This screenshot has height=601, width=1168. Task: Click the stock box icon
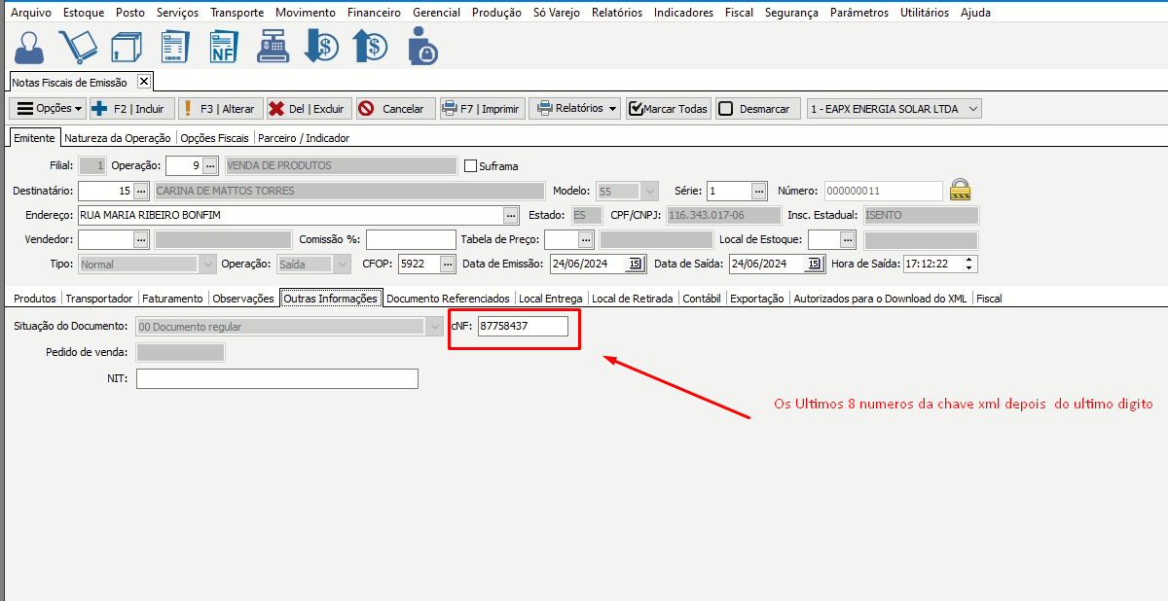coord(126,47)
